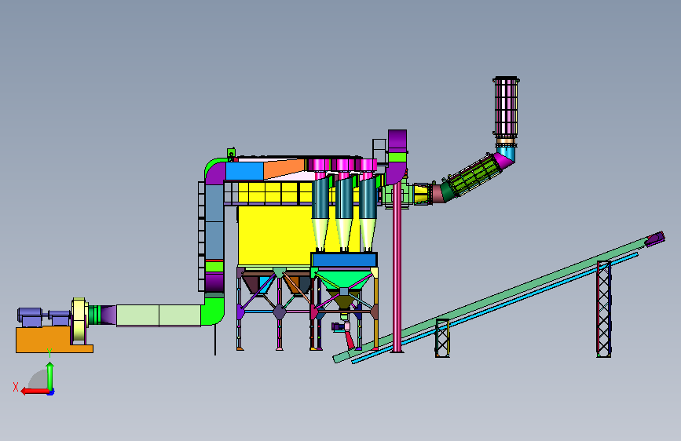Select the pink caged chimney stack top
Viewport: 681px width, 441px height.
tap(506, 108)
